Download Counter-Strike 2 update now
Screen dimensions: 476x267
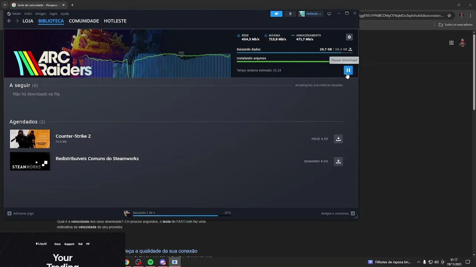coord(338,139)
